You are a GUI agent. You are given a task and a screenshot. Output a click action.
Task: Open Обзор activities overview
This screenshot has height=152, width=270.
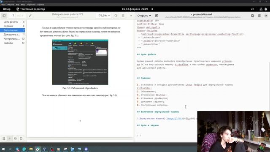[7, 9]
